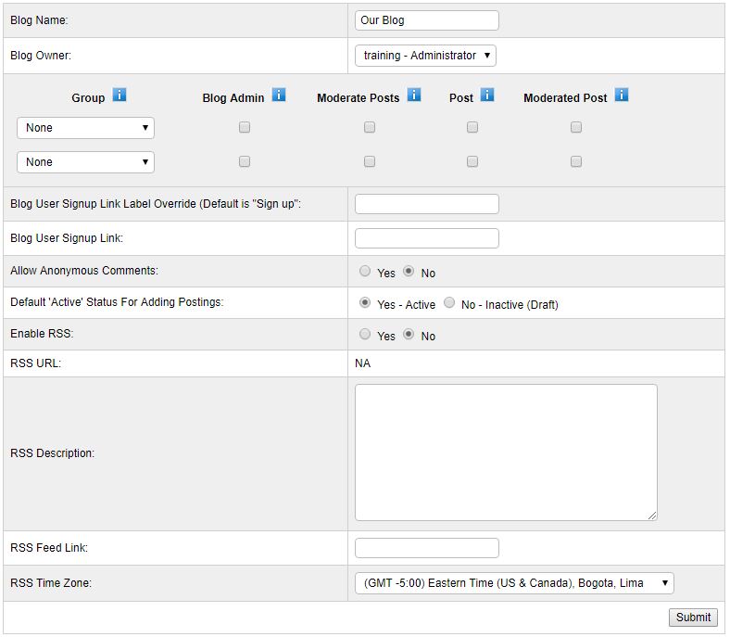The image size is (730, 637).
Task: Click the Moderate Posts header text
Action: 358,98
